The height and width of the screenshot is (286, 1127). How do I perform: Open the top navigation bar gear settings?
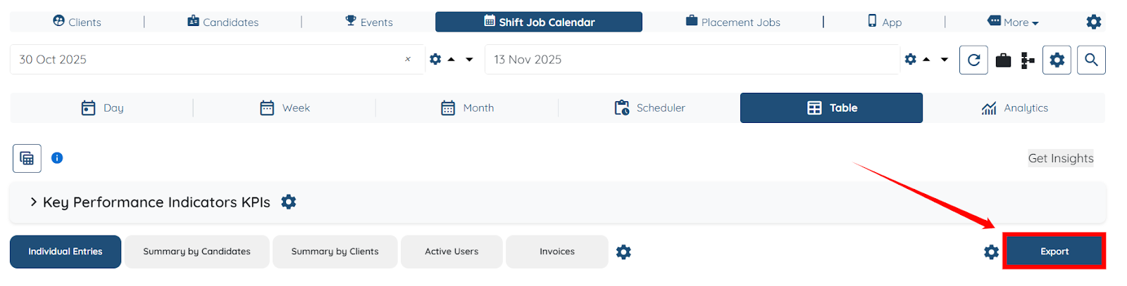pos(1093,22)
